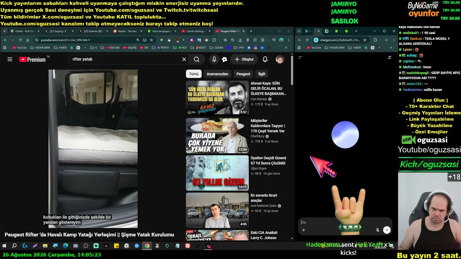Start voice search with the microphone
461x259 pixels.
pyautogui.click(x=214, y=59)
